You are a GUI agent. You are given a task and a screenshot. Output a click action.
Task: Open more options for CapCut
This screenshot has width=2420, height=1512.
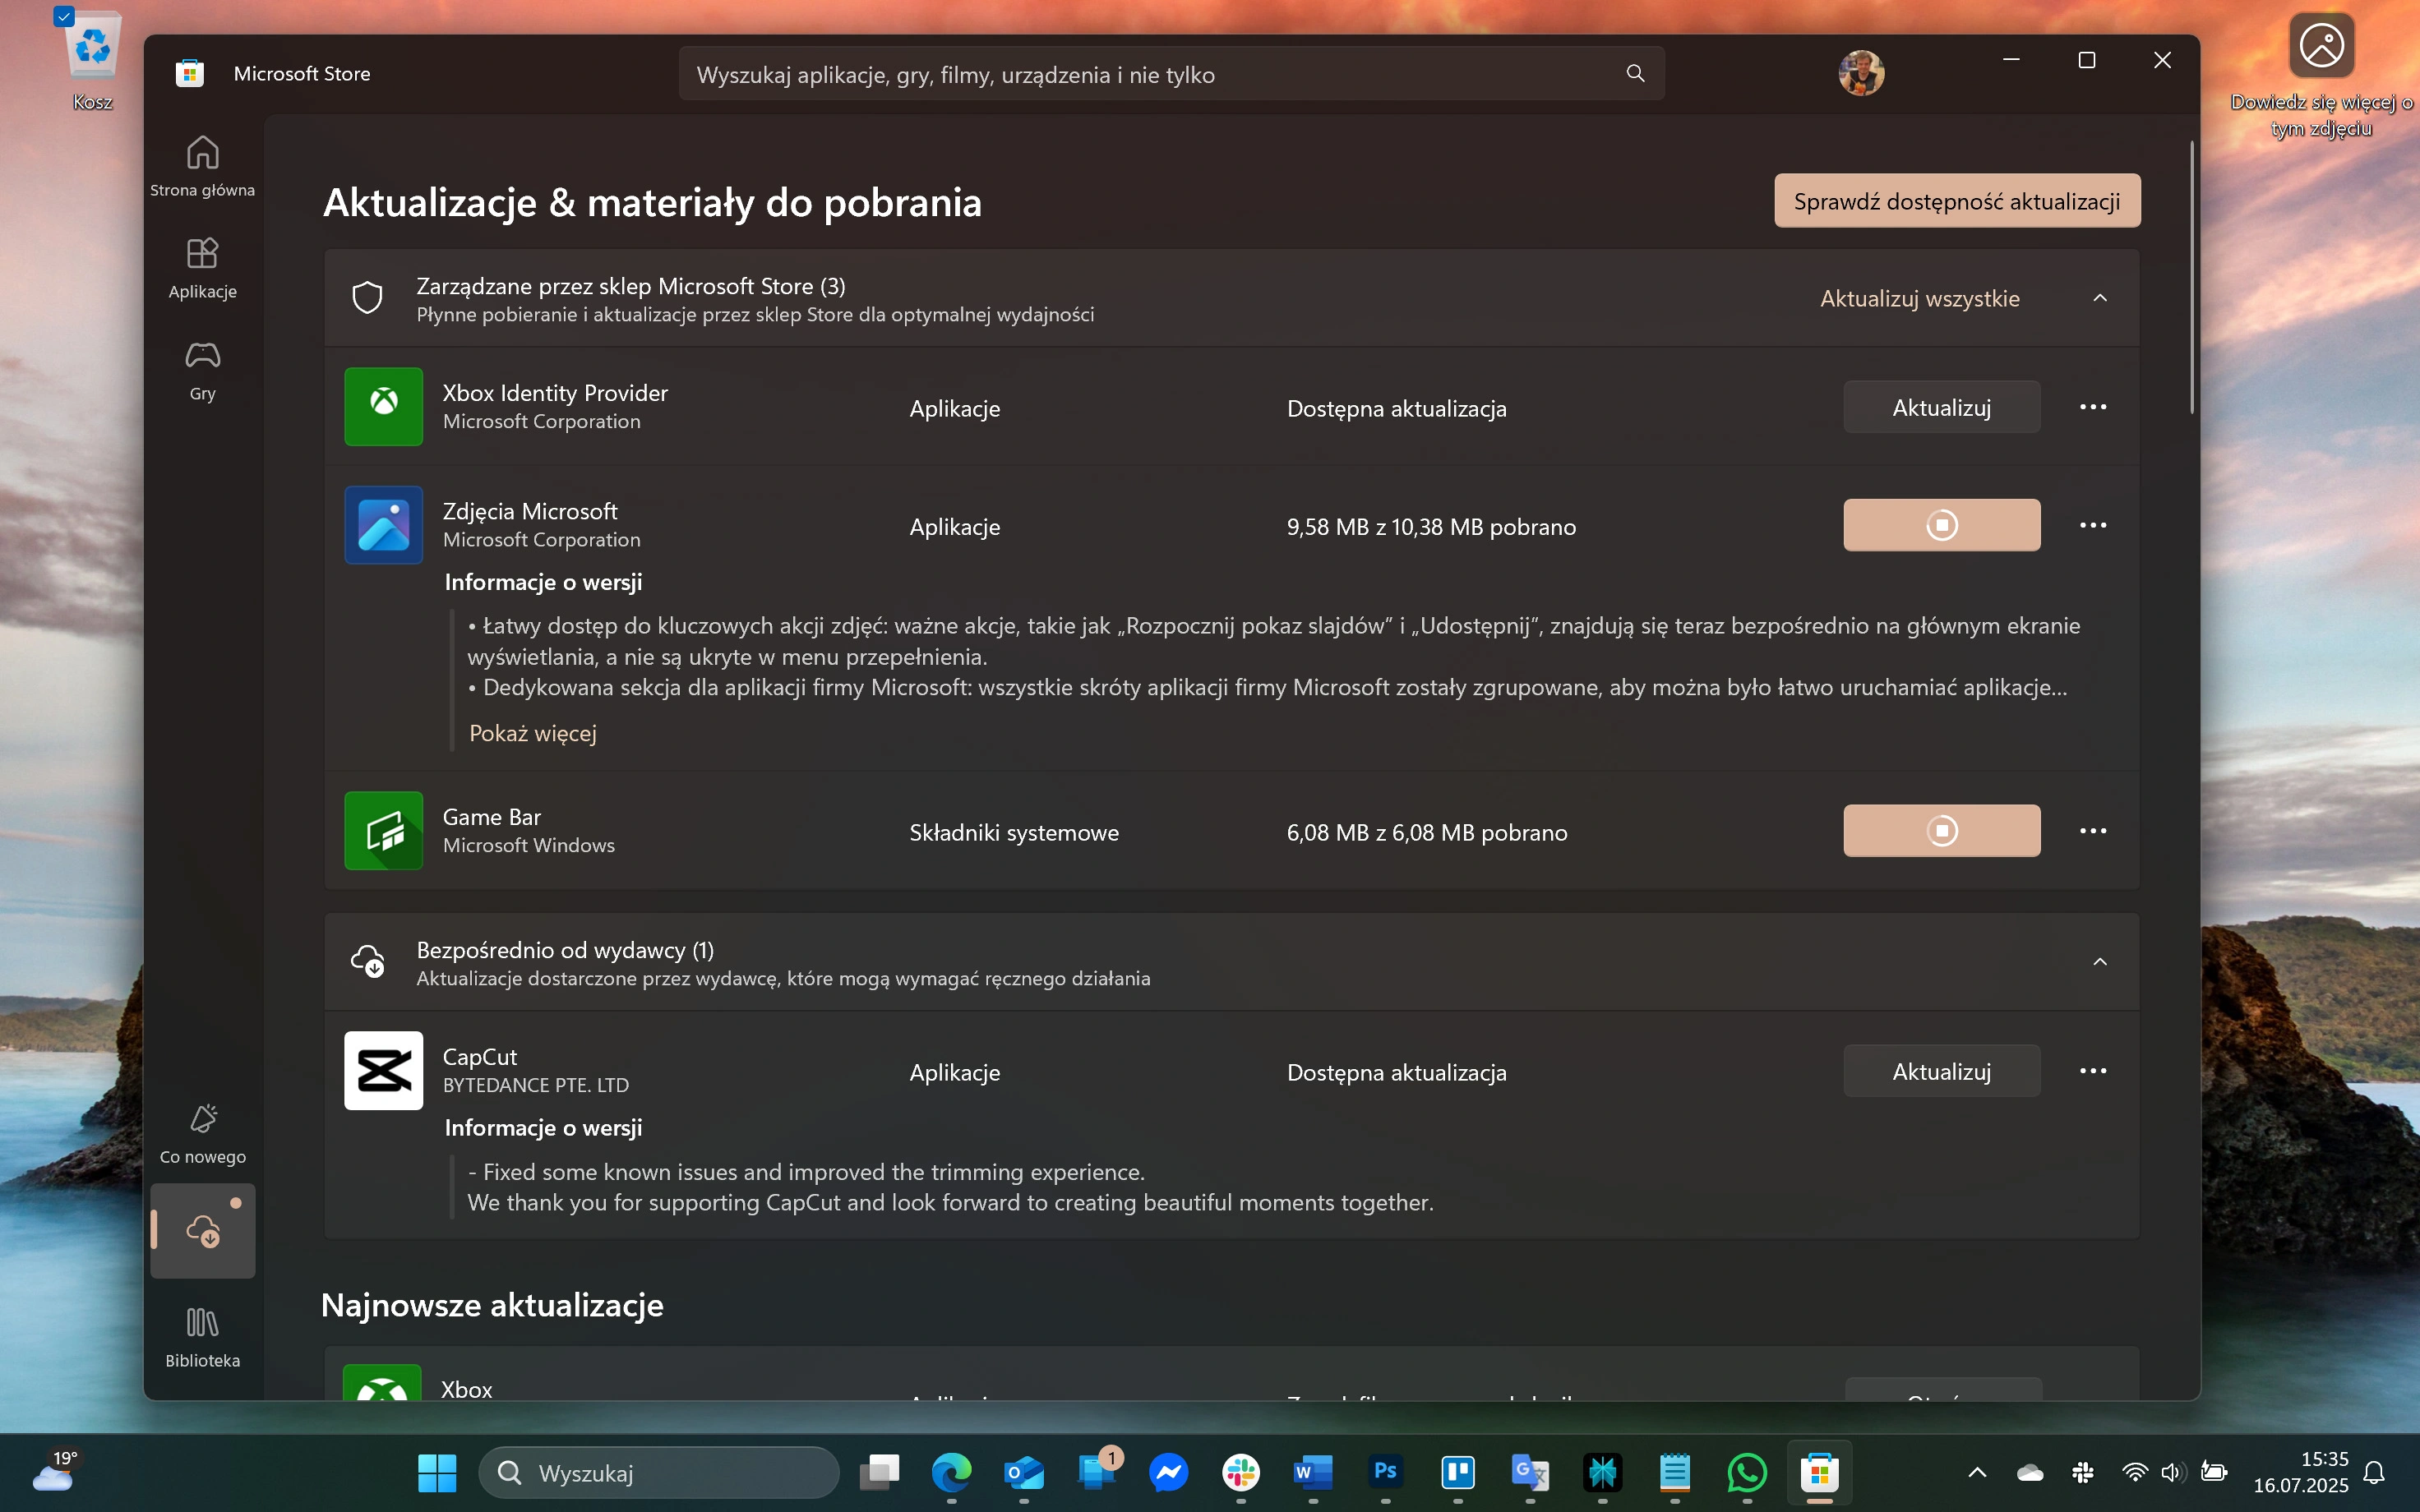[x=2093, y=1071]
